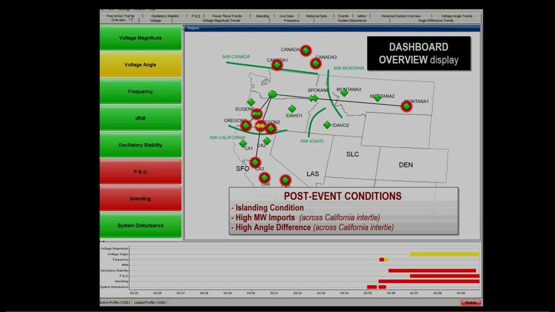Select the OREGON3 alarmed diamond marker
555x312 pixels.
click(246, 126)
